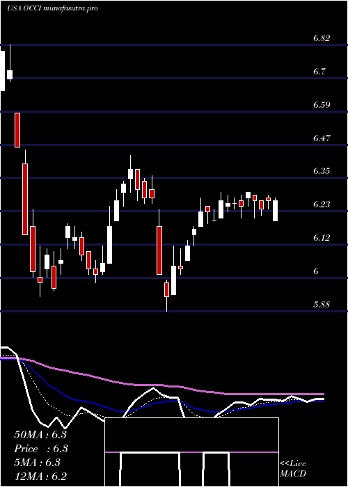Click the Price : 6.3 readout

pyautogui.click(x=41, y=449)
